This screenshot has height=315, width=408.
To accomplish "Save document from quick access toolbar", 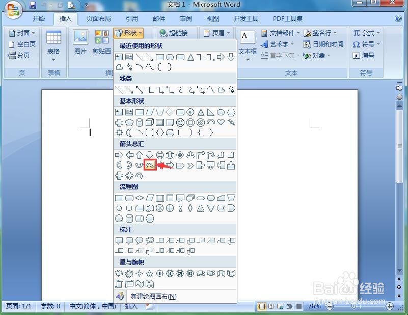I will [33, 5].
